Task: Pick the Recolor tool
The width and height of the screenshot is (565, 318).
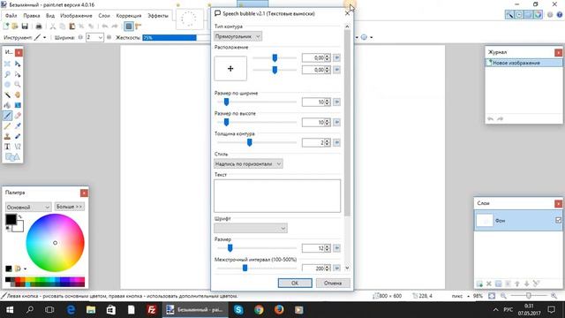Action: pos(18,136)
